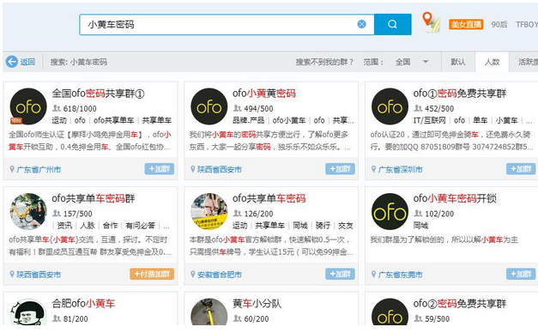Click the 有问必答 tag
The height and width of the screenshot is (333, 538).
point(141,226)
